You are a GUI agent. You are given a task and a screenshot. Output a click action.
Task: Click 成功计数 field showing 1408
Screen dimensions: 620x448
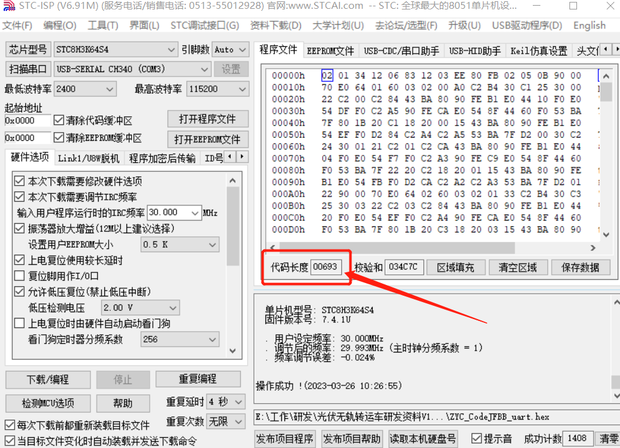tap(577, 438)
